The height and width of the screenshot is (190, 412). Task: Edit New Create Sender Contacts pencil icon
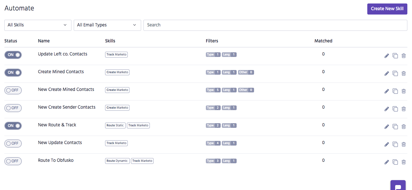(386, 109)
